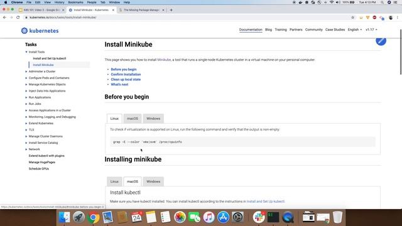Close the Install Minikube browser tab
Image resolution: width=402 pixels, height=226 pixels.
(x=113, y=10)
